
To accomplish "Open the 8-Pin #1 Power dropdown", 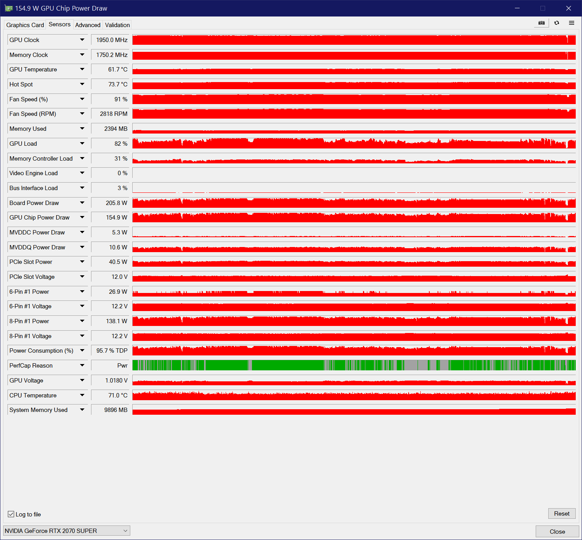I will pos(82,321).
